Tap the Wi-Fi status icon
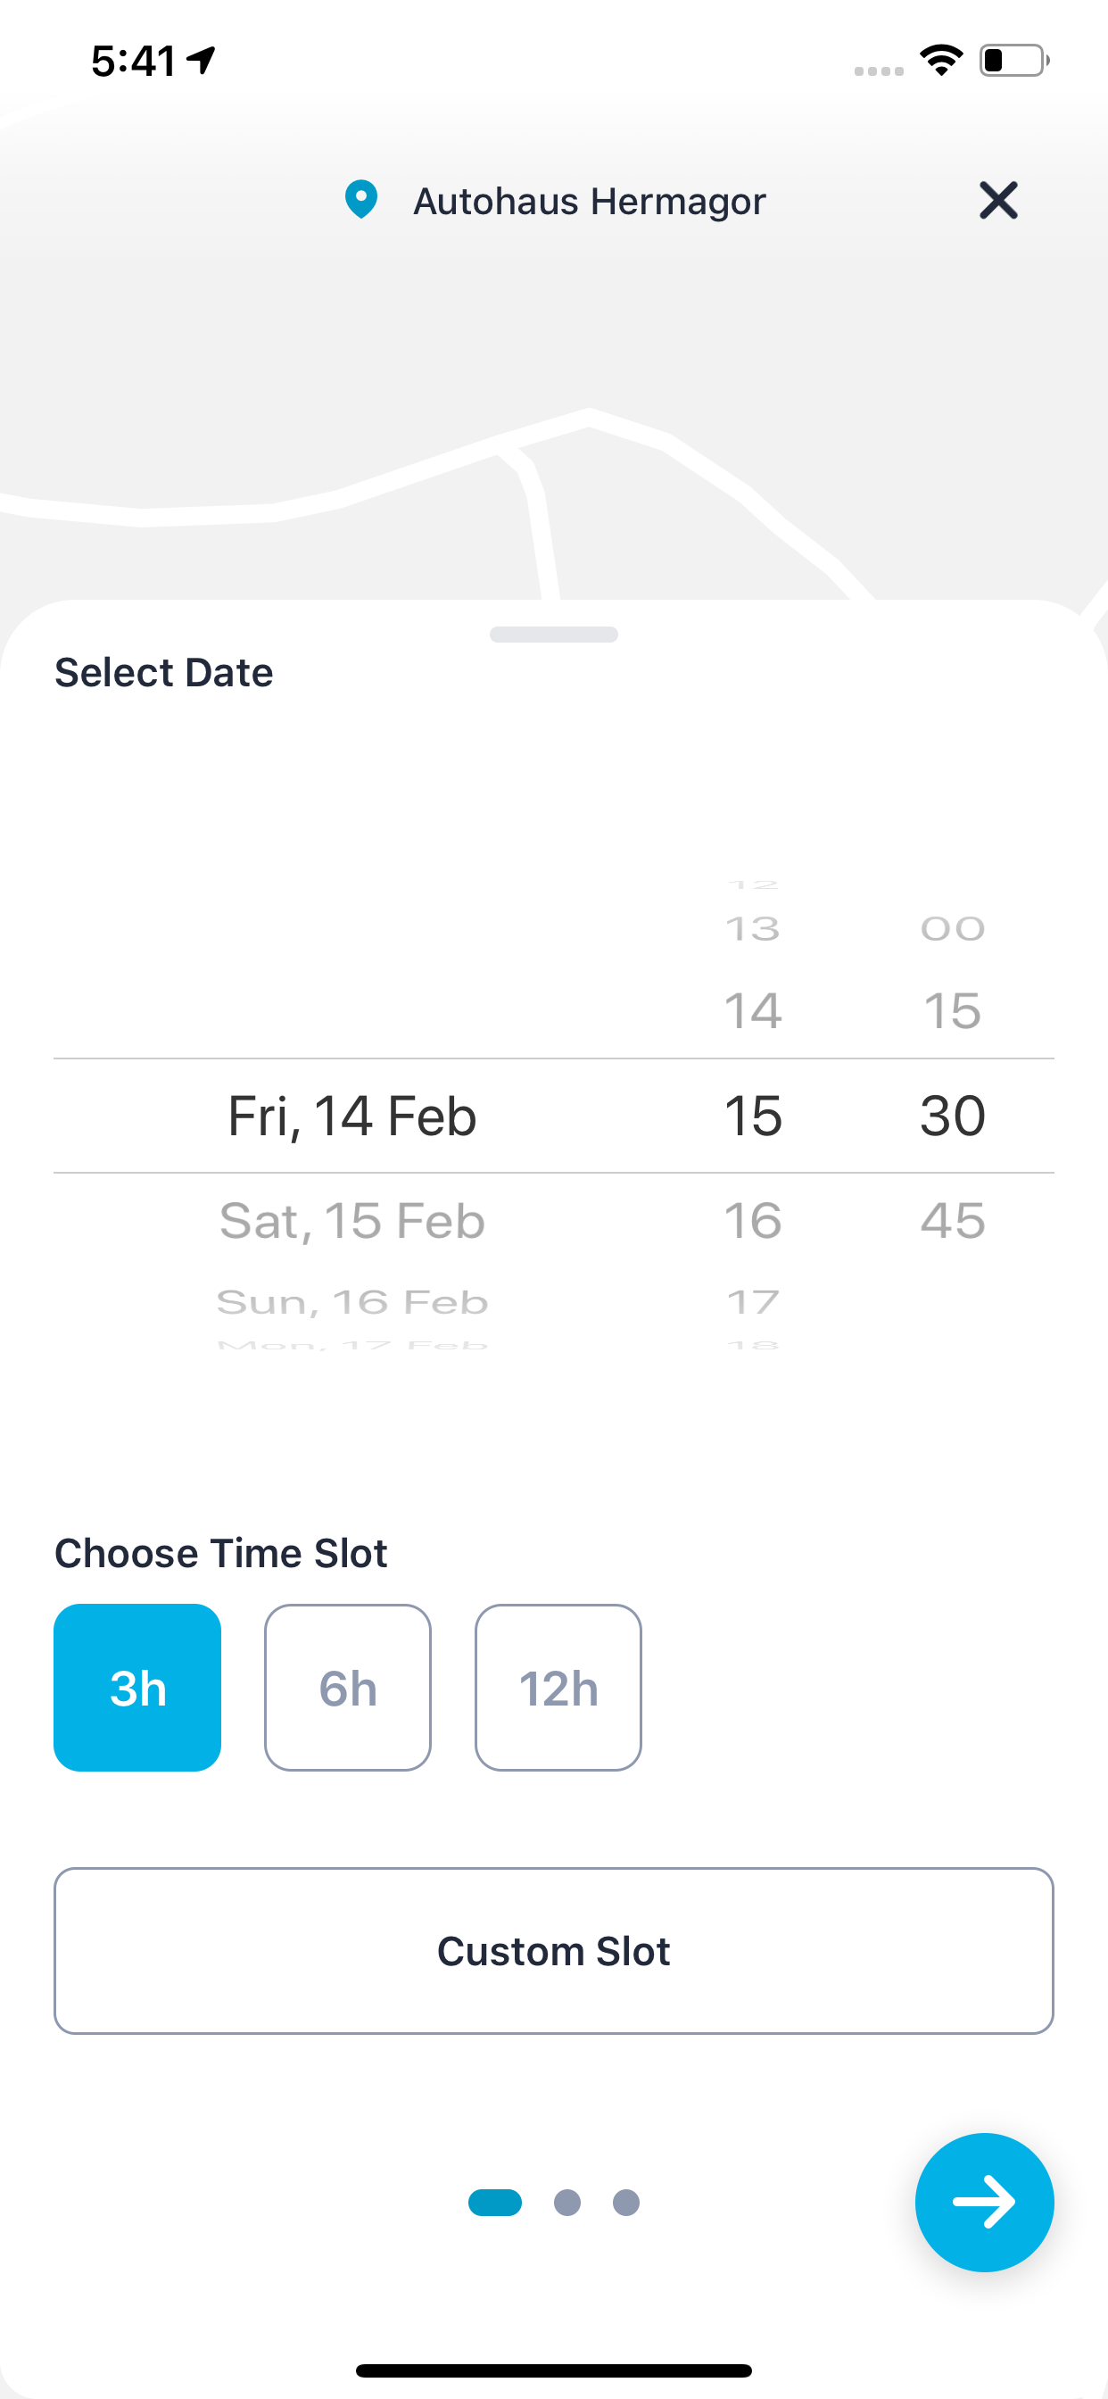The width and height of the screenshot is (1108, 2399). click(940, 62)
